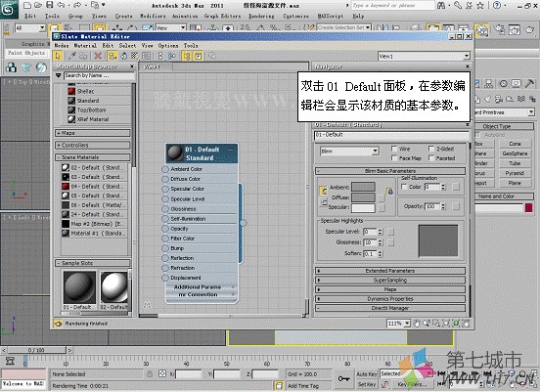The width and height of the screenshot is (540, 392).
Task: Pick material from object eyedropper icon
Action: point(72,56)
